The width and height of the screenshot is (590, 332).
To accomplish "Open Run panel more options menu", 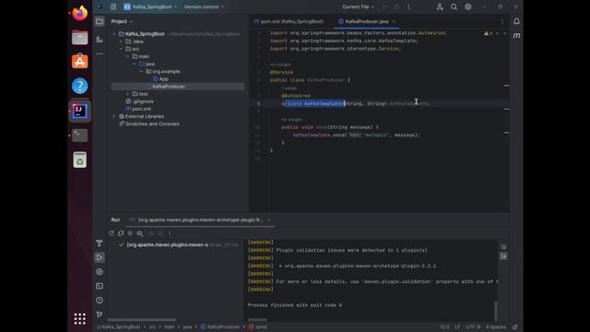I will click(170, 233).
